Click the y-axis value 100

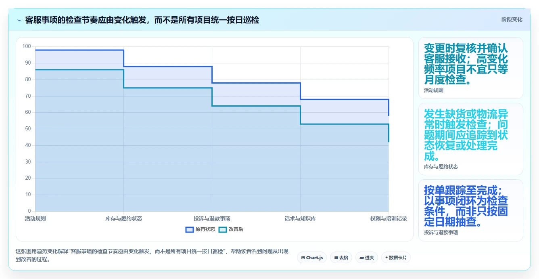(x=27, y=46)
